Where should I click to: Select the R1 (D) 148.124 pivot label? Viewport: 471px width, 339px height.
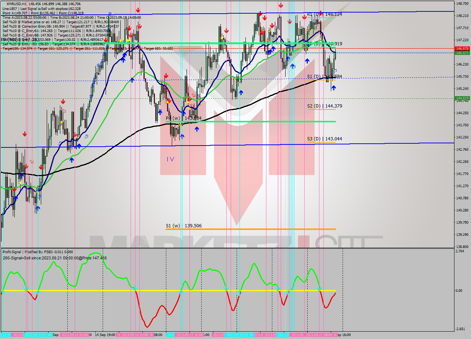pyautogui.click(x=325, y=14)
